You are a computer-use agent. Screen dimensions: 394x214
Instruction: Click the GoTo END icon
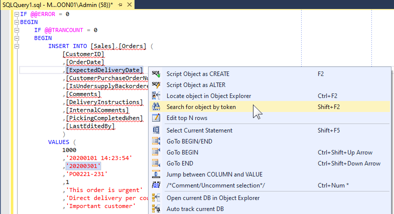pos(156,163)
